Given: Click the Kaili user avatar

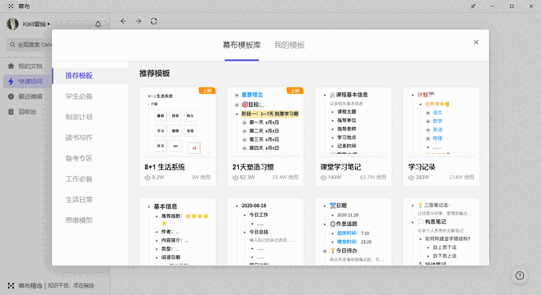Looking at the screenshot, I should click(13, 24).
